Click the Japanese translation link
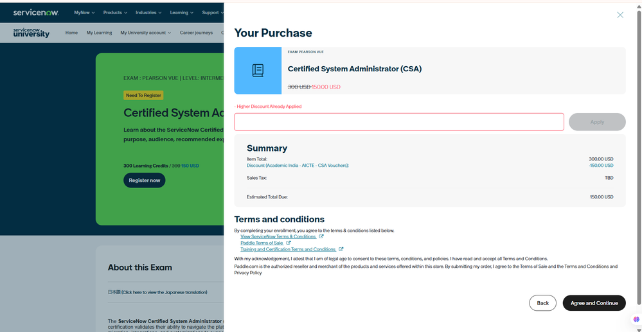The width and height of the screenshot is (642, 332). pos(157,292)
